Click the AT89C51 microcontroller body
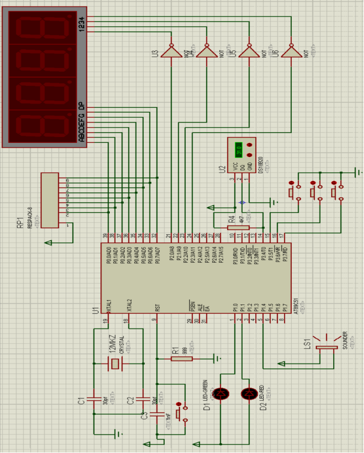Screen dimensions: 364x453 [x=196, y=278]
